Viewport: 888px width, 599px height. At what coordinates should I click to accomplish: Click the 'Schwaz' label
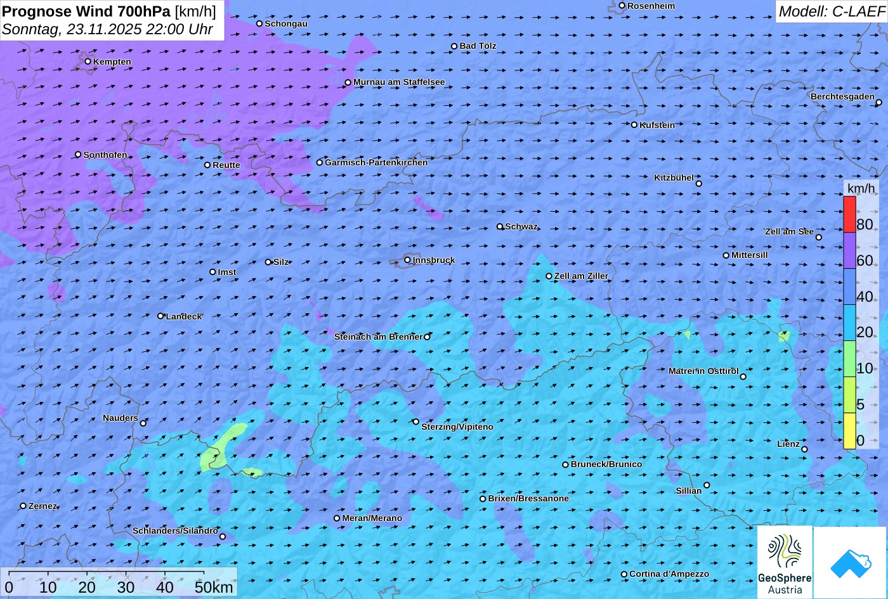(521, 226)
